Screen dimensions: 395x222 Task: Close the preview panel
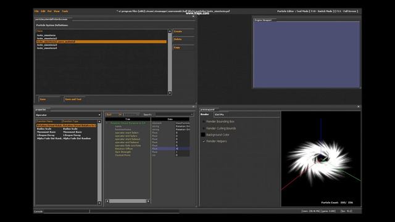[358, 107]
